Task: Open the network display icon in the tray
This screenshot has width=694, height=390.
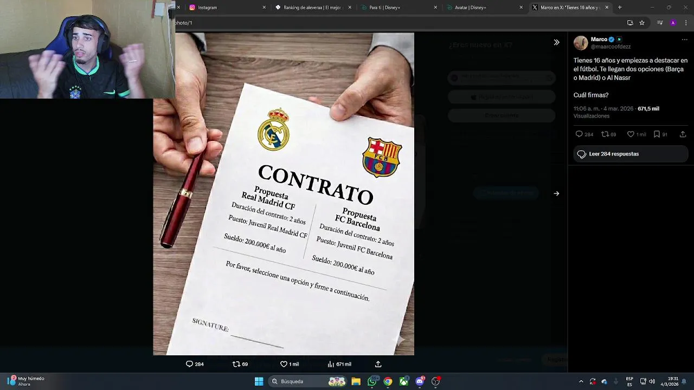Action: pos(643,381)
